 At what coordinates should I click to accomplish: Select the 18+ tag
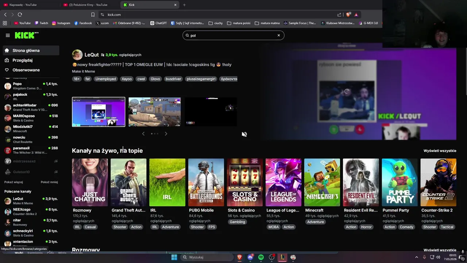coord(77,79)
